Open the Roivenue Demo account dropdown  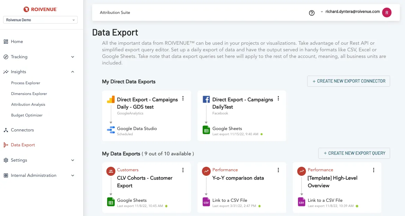coord(40,20)
